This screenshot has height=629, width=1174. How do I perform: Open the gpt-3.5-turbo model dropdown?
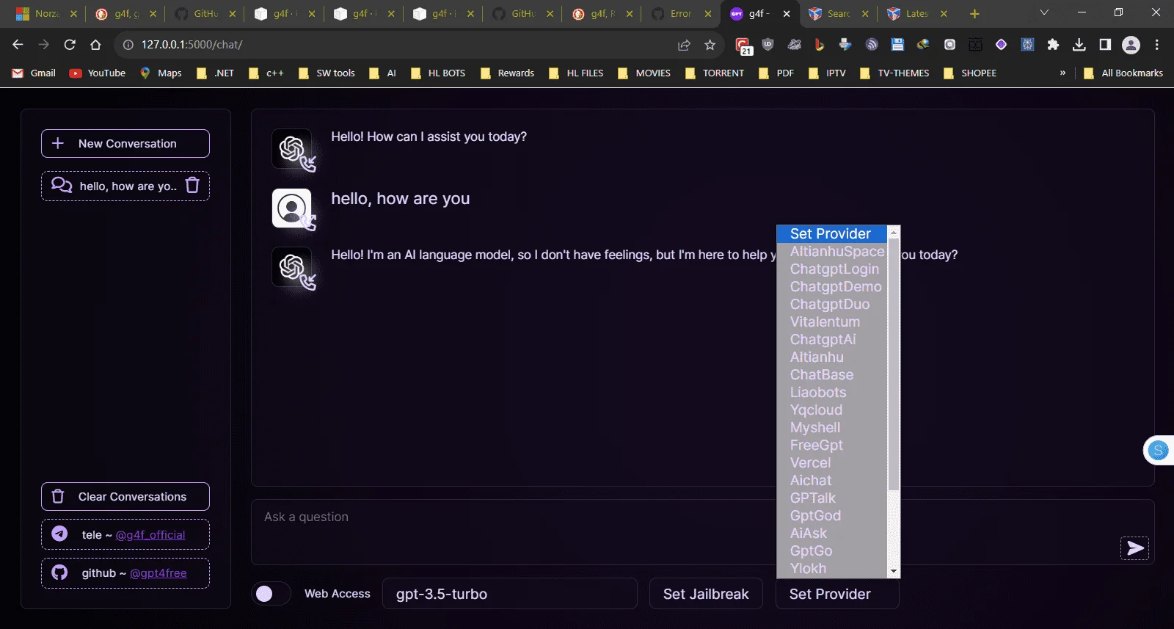pyautogui.click(x=509, y=594)
